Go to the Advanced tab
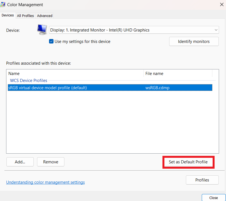The width and height of the screenshot is (226, 201). coord(45,16)
